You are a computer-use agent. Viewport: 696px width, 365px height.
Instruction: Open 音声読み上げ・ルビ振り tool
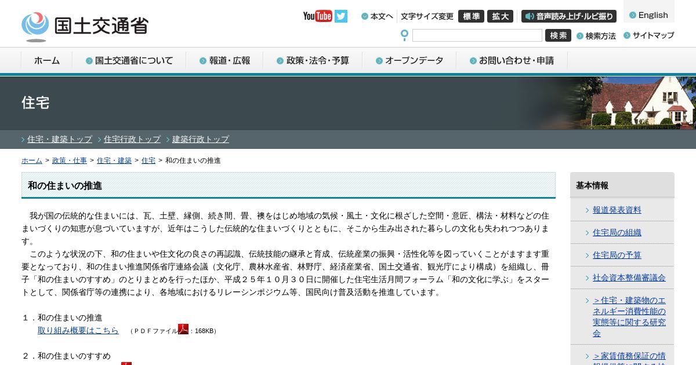tap(570, 16)
